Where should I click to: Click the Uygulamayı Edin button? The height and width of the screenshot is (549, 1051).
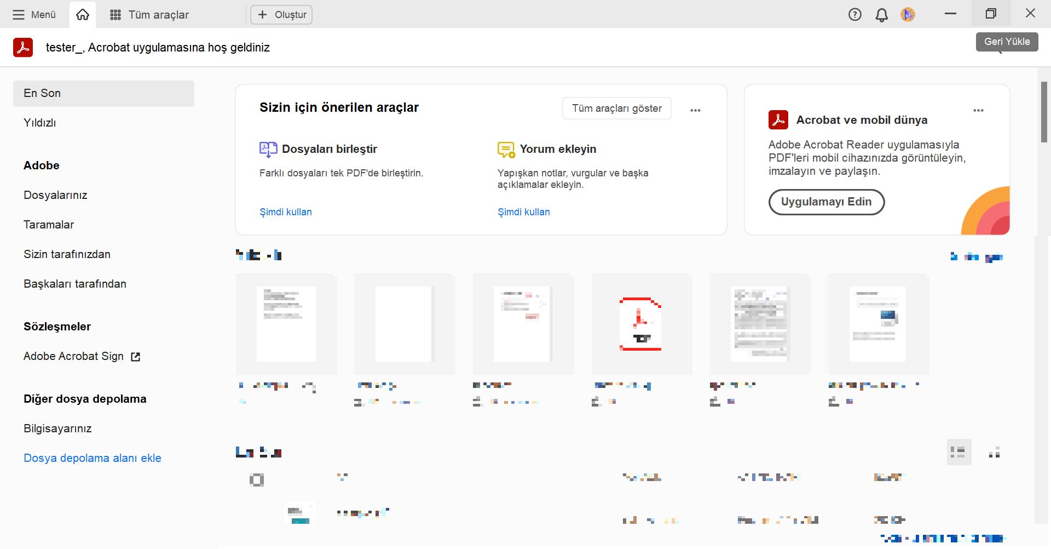point(826,202)
